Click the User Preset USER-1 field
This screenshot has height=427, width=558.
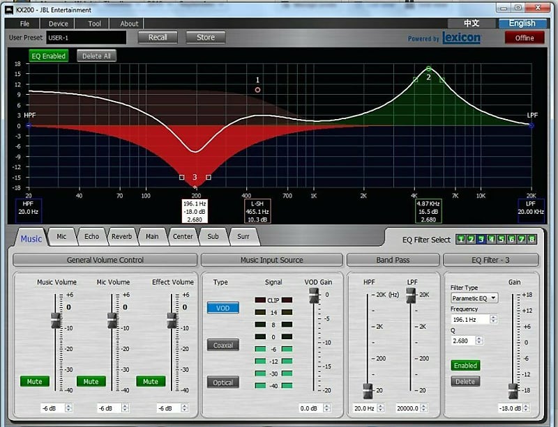tap(86, 38)
